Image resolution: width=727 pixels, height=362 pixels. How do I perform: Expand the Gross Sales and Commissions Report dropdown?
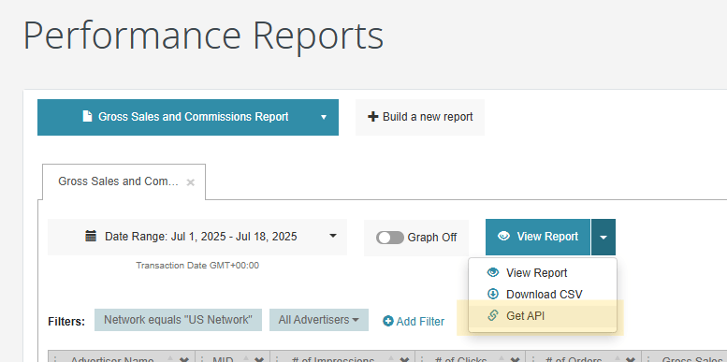(x=324, y=117)
